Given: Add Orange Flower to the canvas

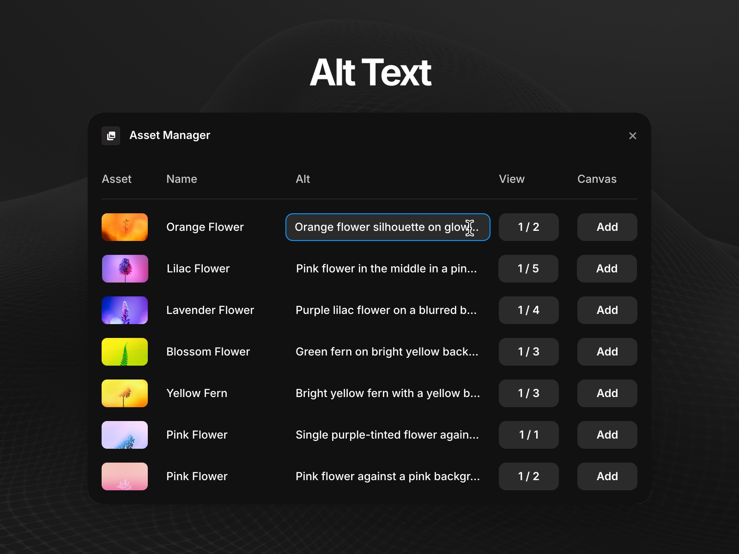Looking at the screenshot, I should tap(607, 227).
